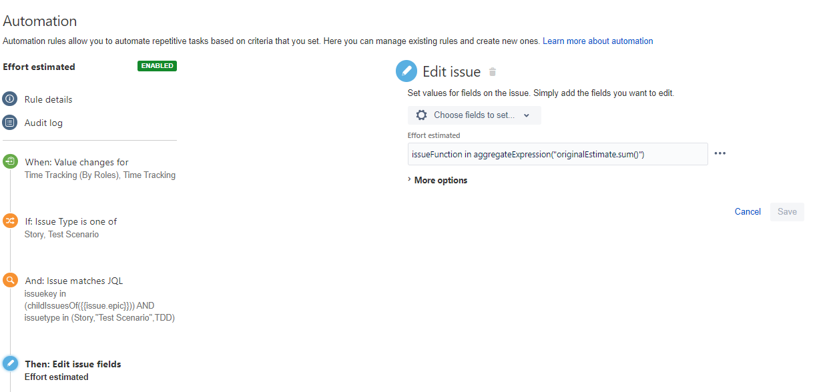
Task: Select the green trigger icon for Value changes
Action: coord(10,161)
